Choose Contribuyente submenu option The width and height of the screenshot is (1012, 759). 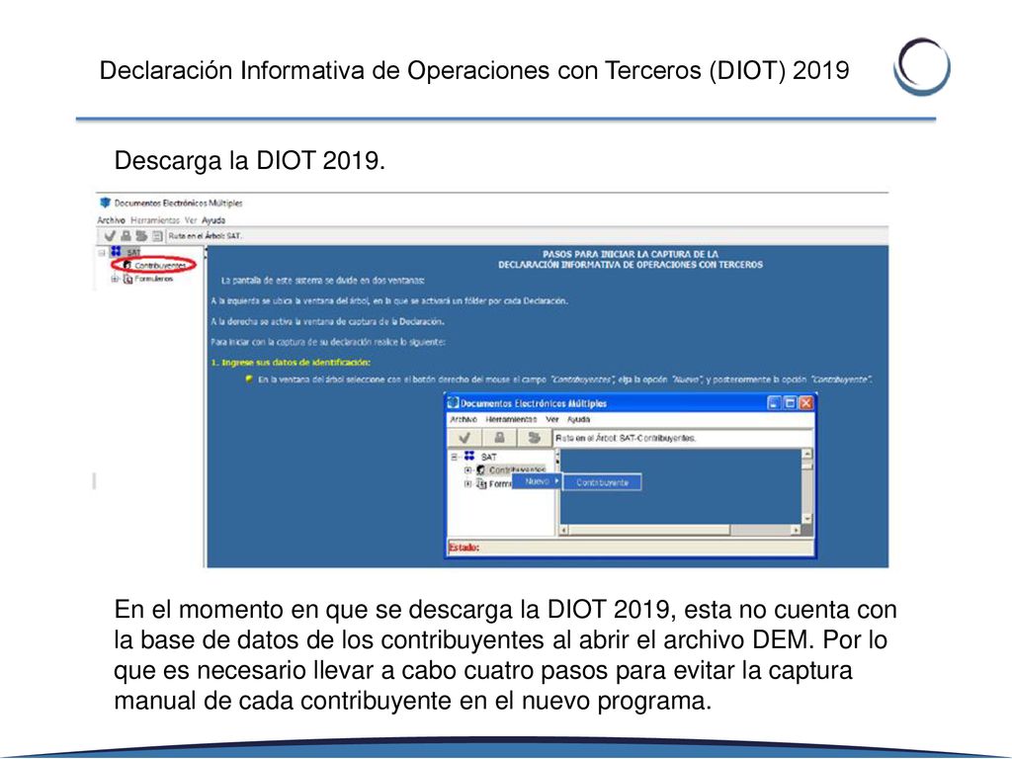click(602, 482)
